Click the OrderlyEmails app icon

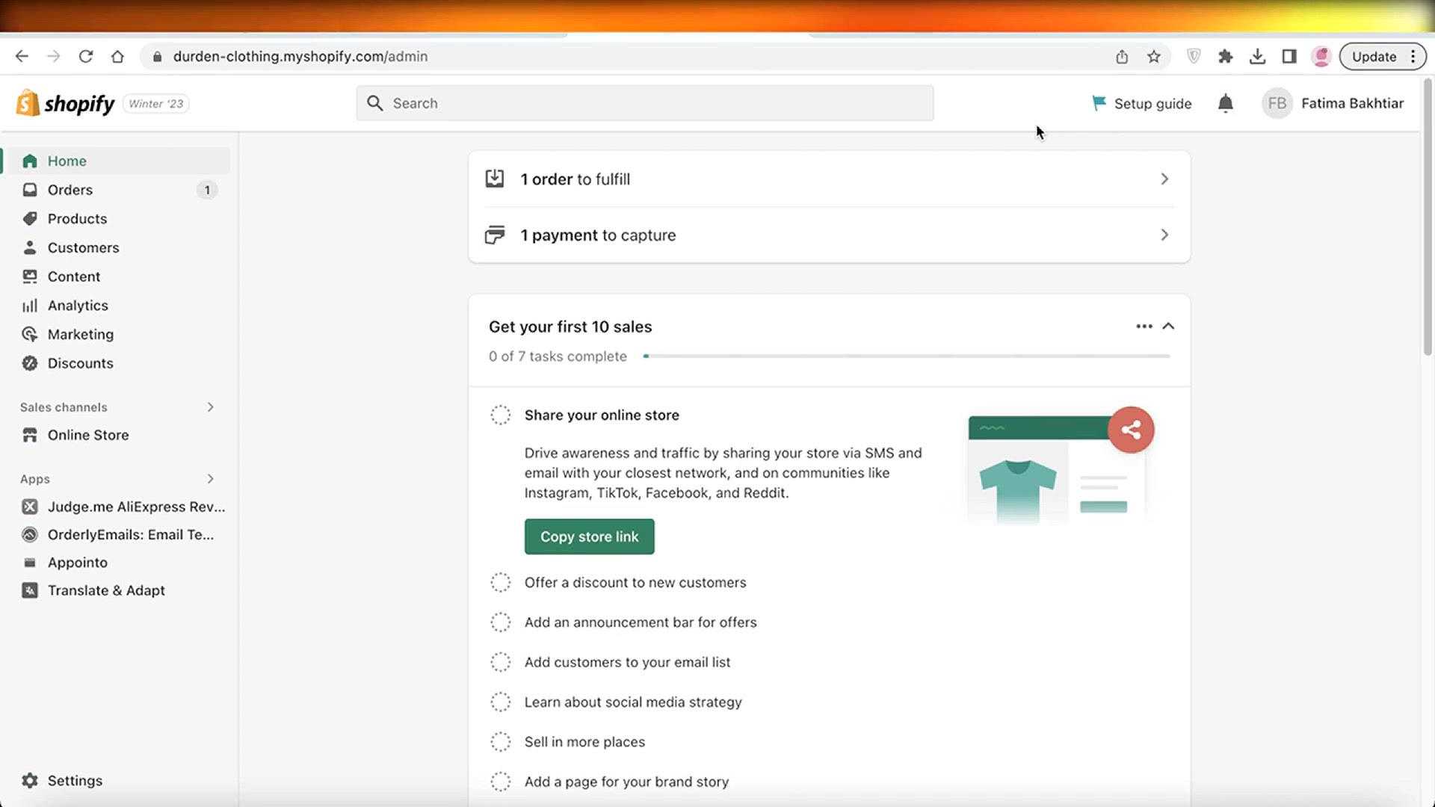pos(30,534)
